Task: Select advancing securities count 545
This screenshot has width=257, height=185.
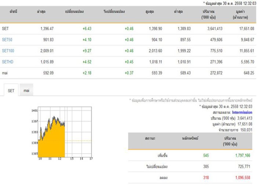Action: 206,155
